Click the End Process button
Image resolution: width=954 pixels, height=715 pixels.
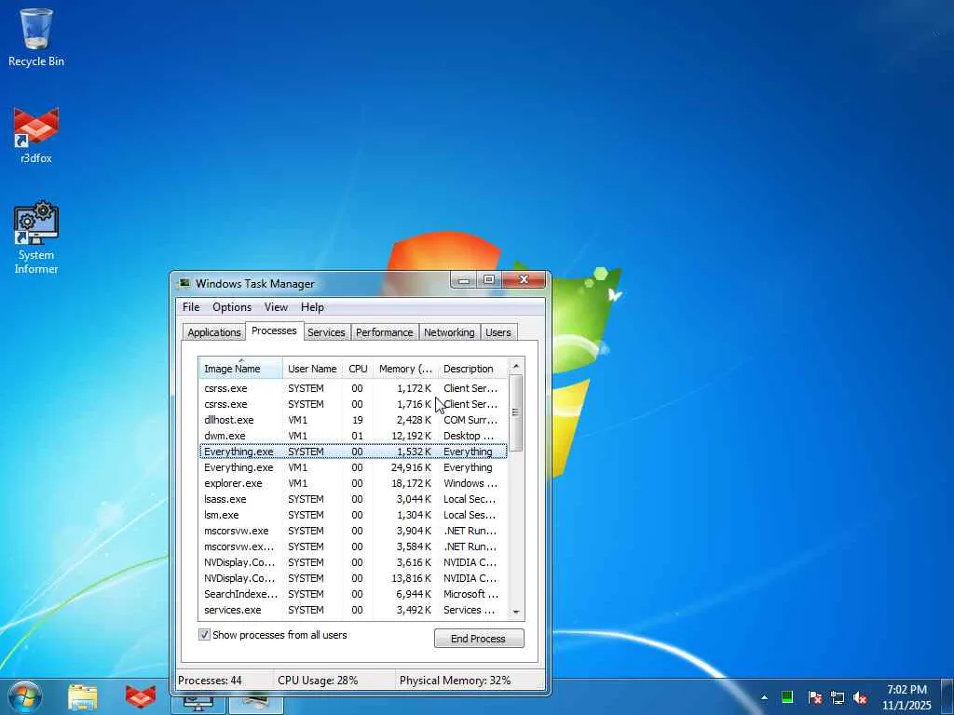tap(479, 639)
